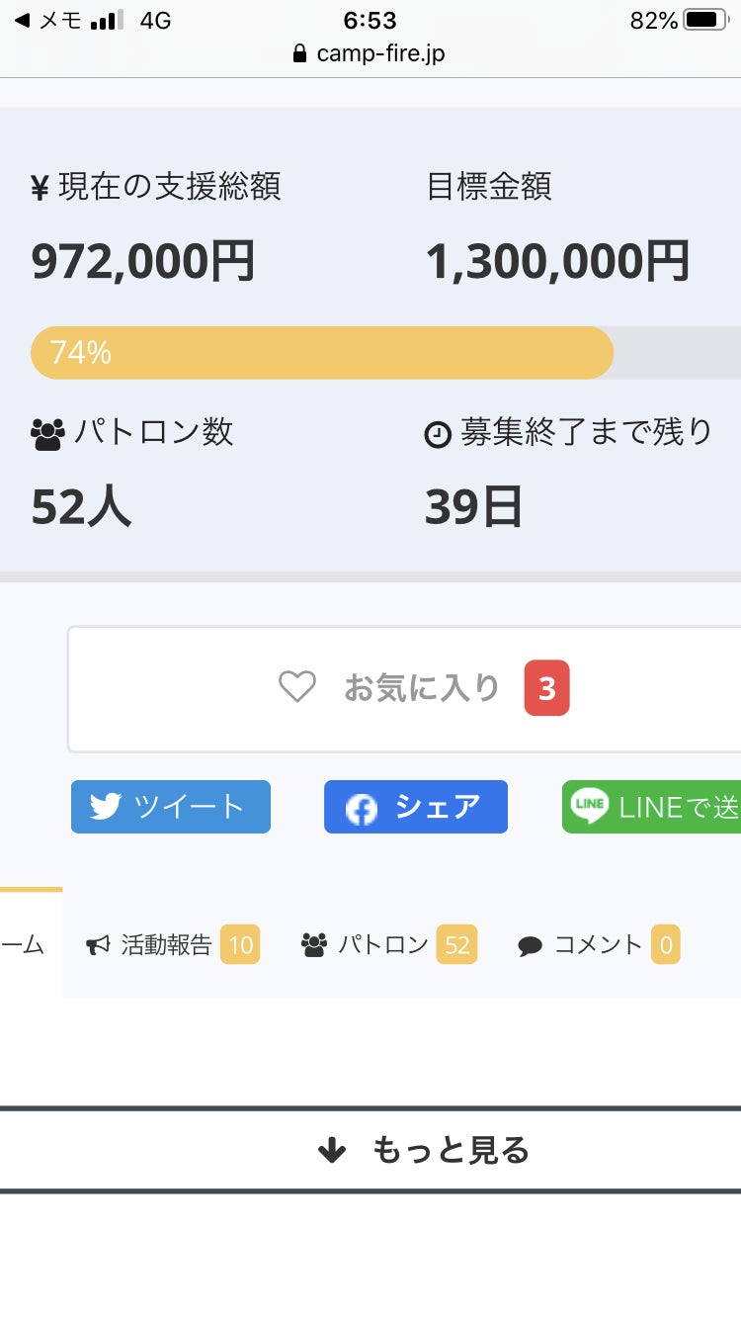Click the speech bubble comment icon
The width and height of the screenshot is (741, 1319).
coord(530,946)
